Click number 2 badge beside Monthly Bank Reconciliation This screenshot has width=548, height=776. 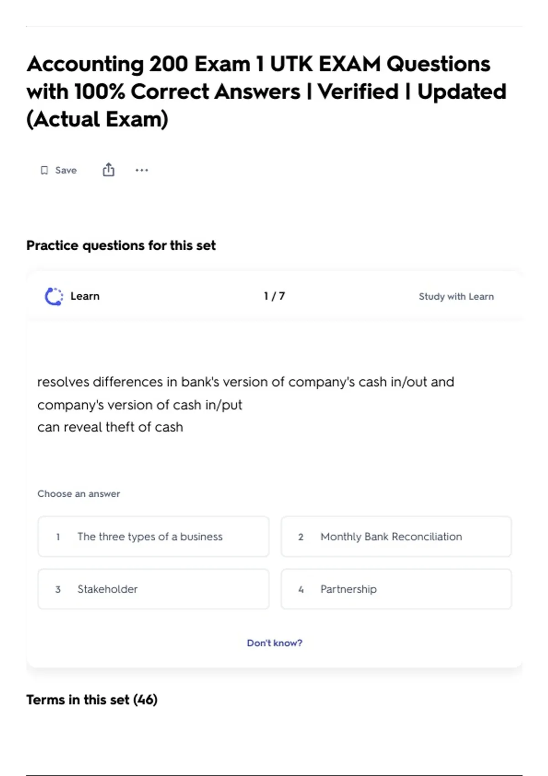click(300, 537)
